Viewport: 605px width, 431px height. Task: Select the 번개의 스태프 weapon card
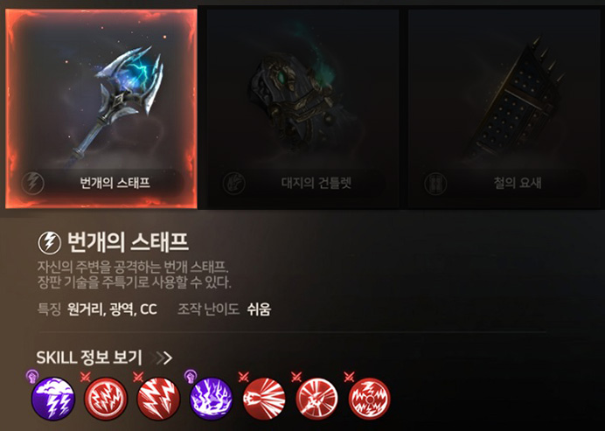pos(101,108)
